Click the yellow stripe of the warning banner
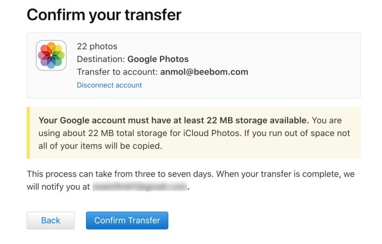 tap(28, 133)
